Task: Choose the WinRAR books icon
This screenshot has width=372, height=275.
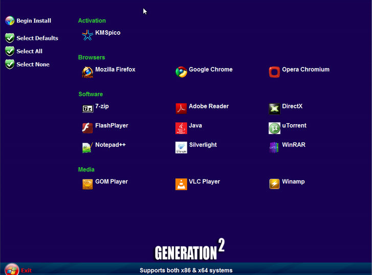Action: coord(274,147)
